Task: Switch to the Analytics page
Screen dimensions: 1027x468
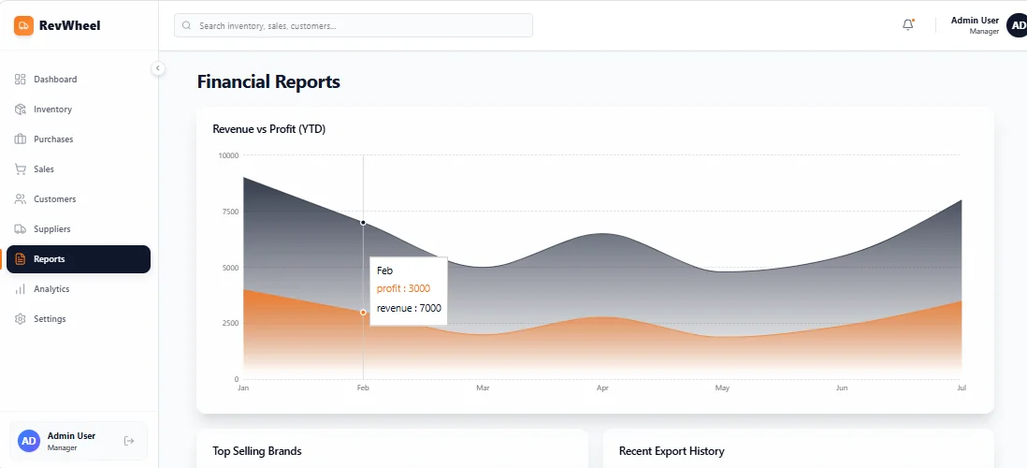Action: pos(79,289)
